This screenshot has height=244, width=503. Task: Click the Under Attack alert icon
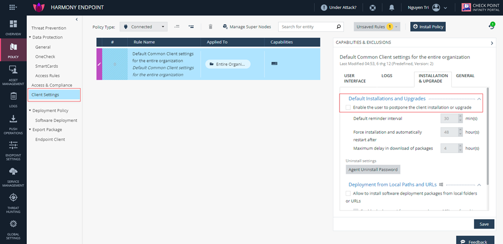click(323, 7)
